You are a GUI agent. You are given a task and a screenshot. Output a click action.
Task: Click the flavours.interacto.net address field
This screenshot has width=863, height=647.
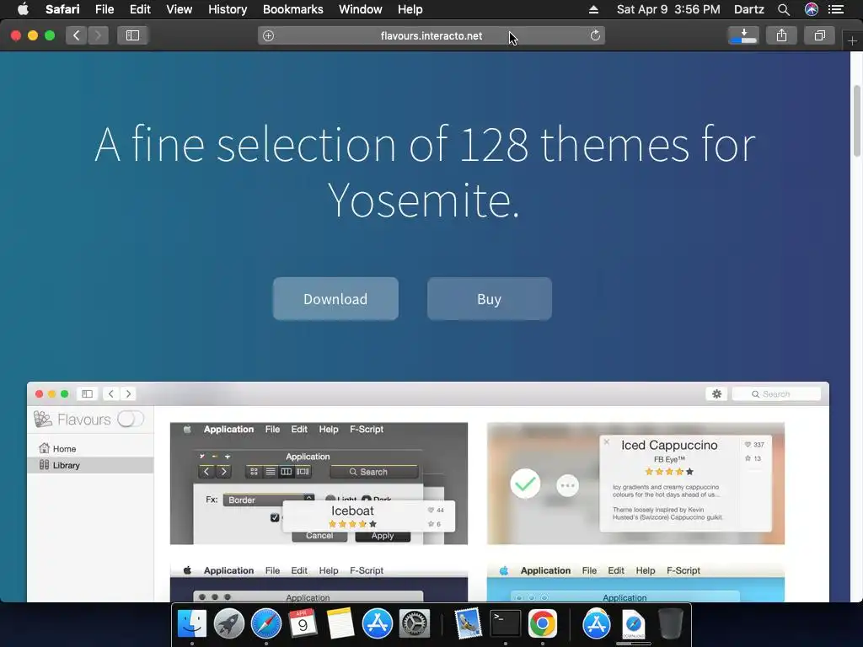pos(431,35)
